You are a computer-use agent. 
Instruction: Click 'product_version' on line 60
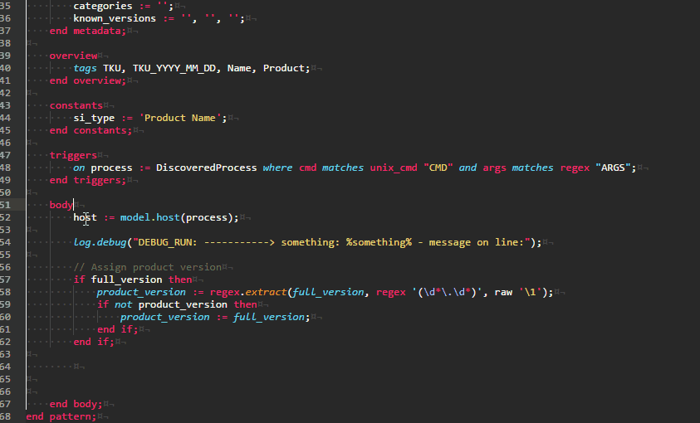pyautogui.click(x=164, y=318)
